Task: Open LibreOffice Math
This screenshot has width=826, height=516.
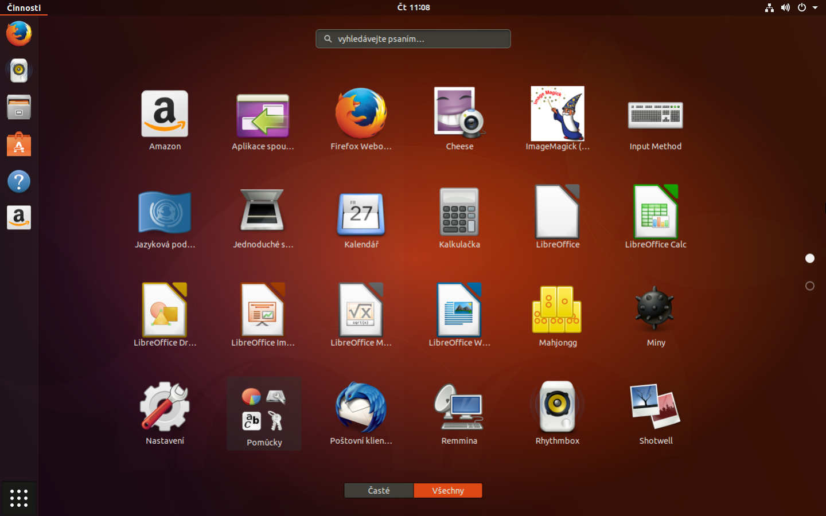Action: click(361, 315)
